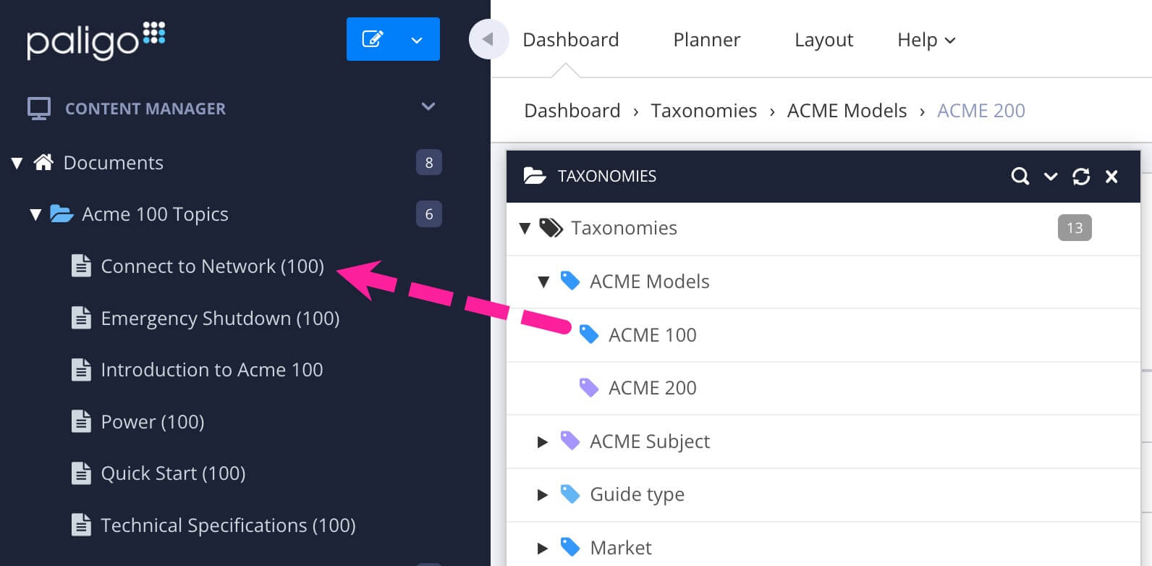The width and height of the screenshot is (1152, 566).
Task: Open the Emergency Shutdown (100) topic
Action: (220, 318)
